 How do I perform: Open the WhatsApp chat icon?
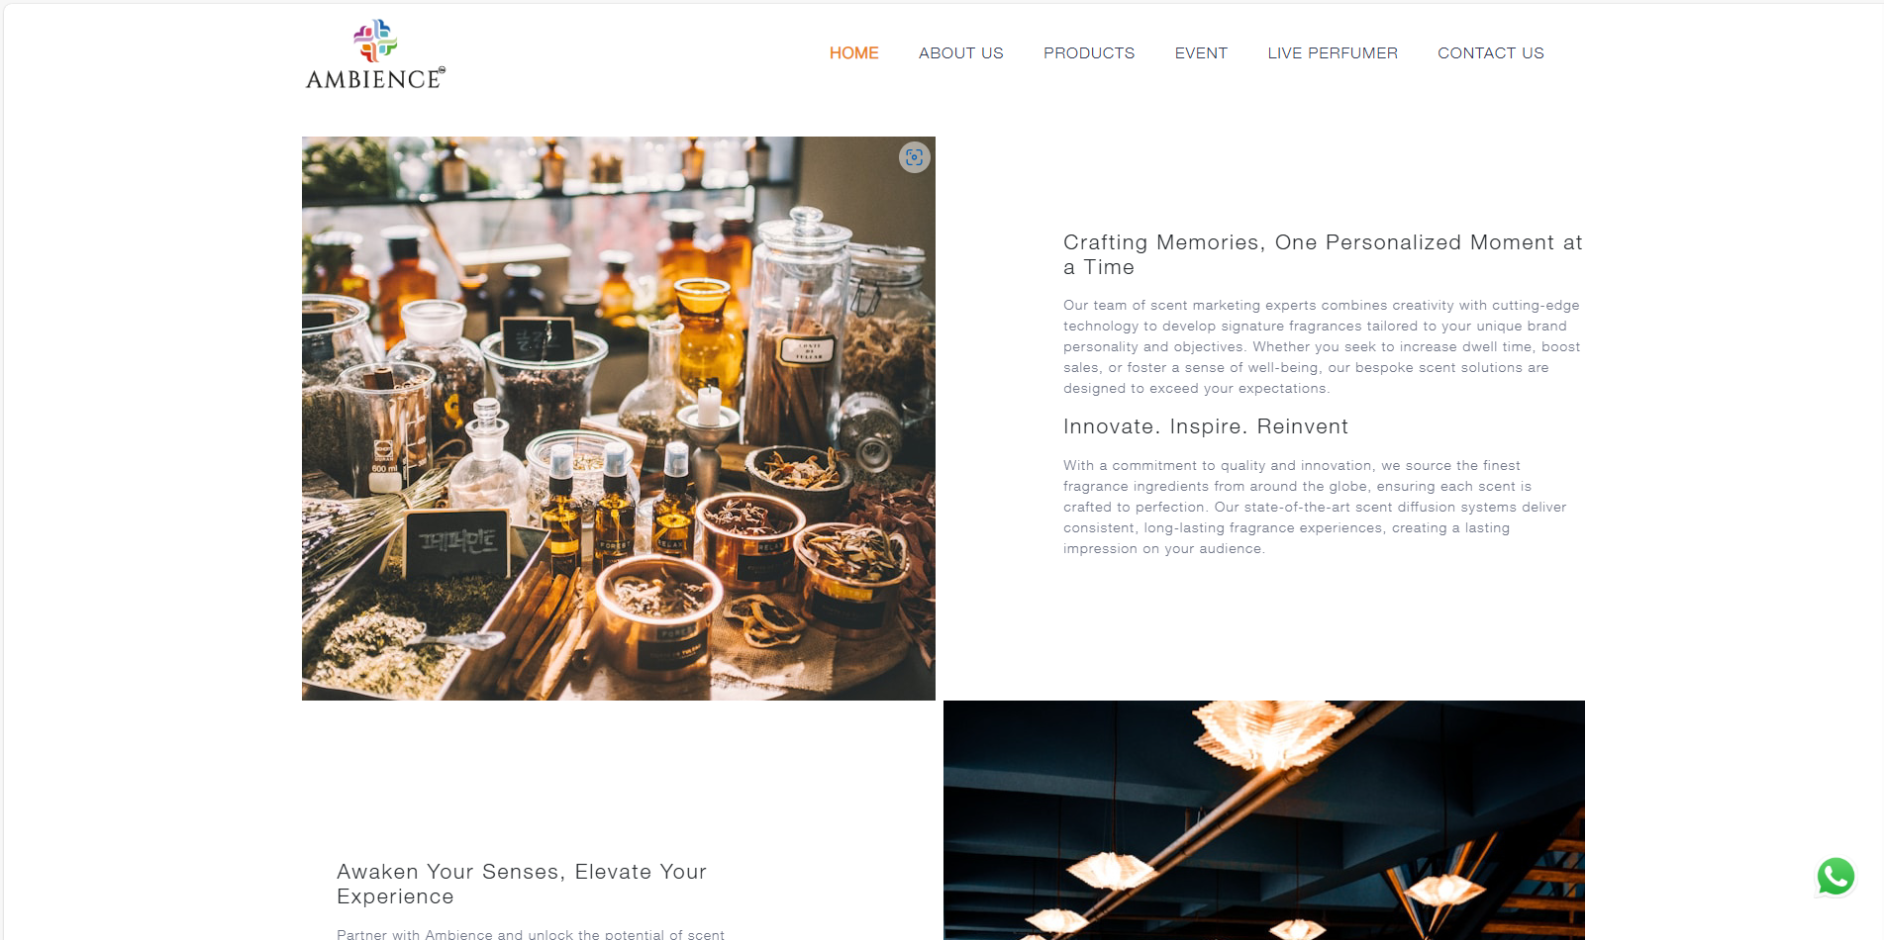(1835, 877)
